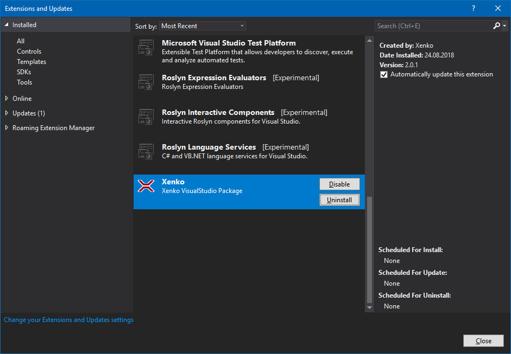Click the scrollbar down arrow
Viewport: 511px width, 354px height.
point(369,307)
